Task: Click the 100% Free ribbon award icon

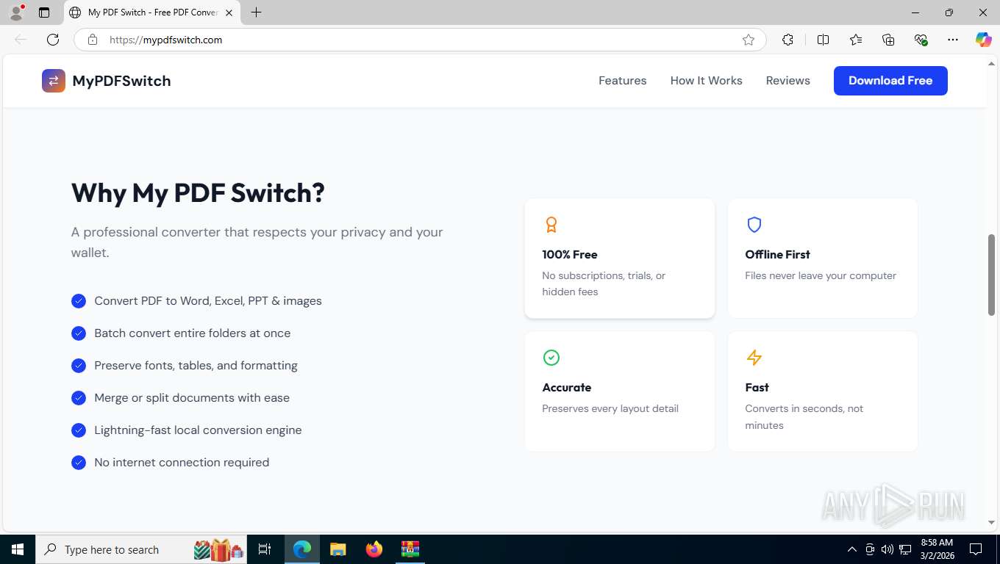Action: click(x=551, y=225)
